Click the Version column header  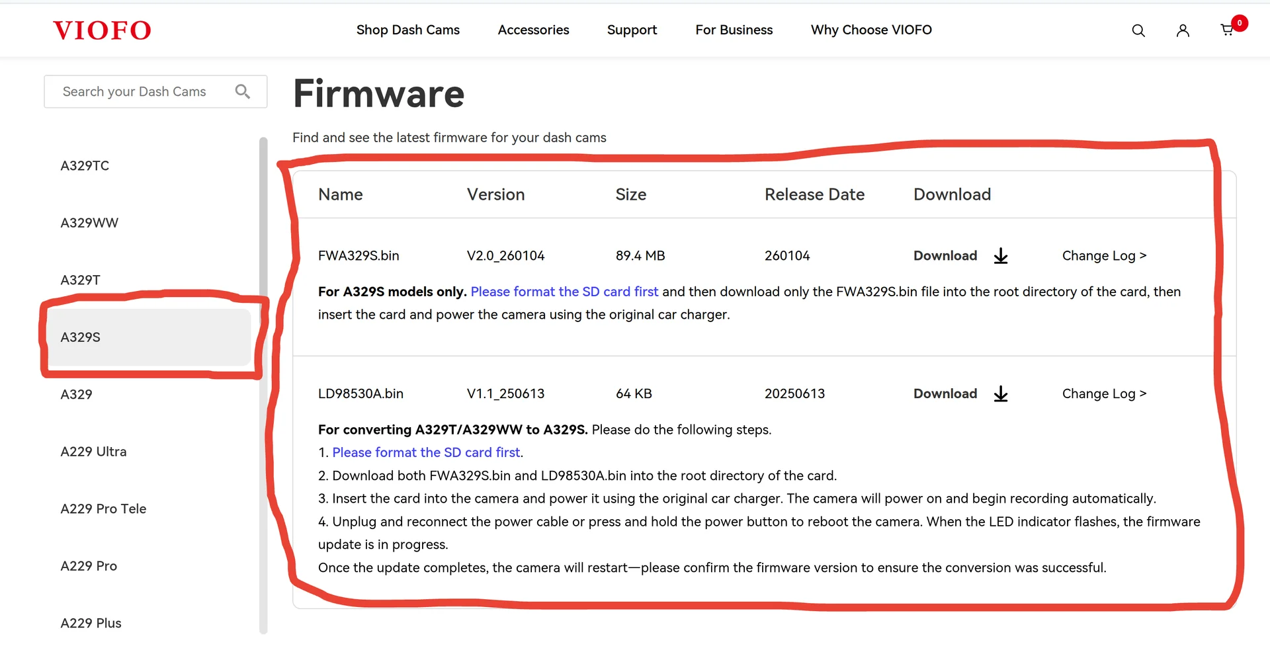495,194
